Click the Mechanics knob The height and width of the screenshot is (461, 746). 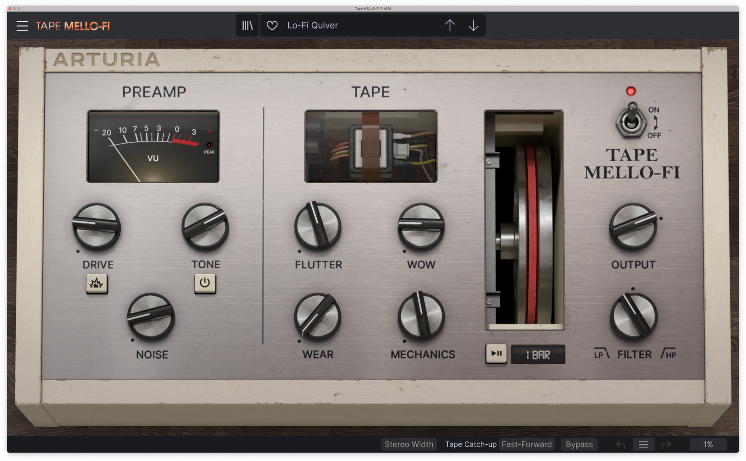tap(421, 316)
